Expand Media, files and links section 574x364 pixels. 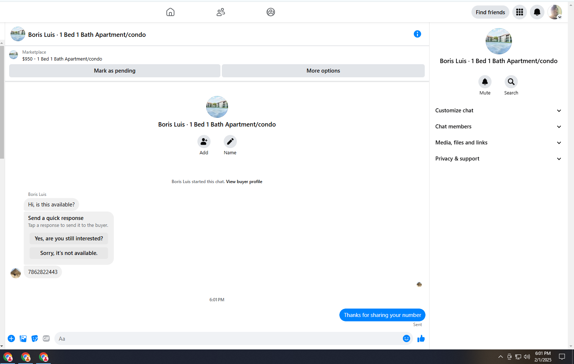[498, 143]
